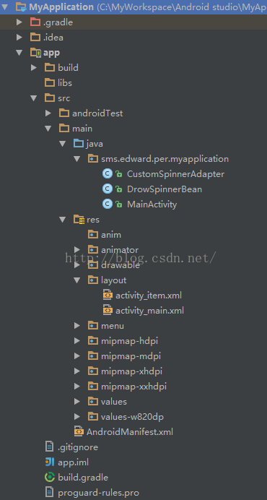The height and width of the screenshot is (500, 267).
Task: Collapse the layout folder arrow
Action: pyautogui.click(x=77, y=280)
